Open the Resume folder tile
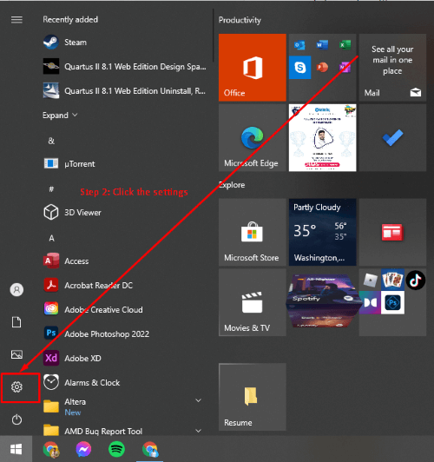The image size is (434, 462). click(253, 397)
